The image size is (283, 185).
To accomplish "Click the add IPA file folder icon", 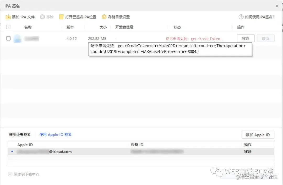I will pyautogui.click(x=8, y=17).
